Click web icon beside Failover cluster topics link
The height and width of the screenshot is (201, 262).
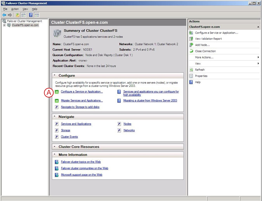(57, 162)
